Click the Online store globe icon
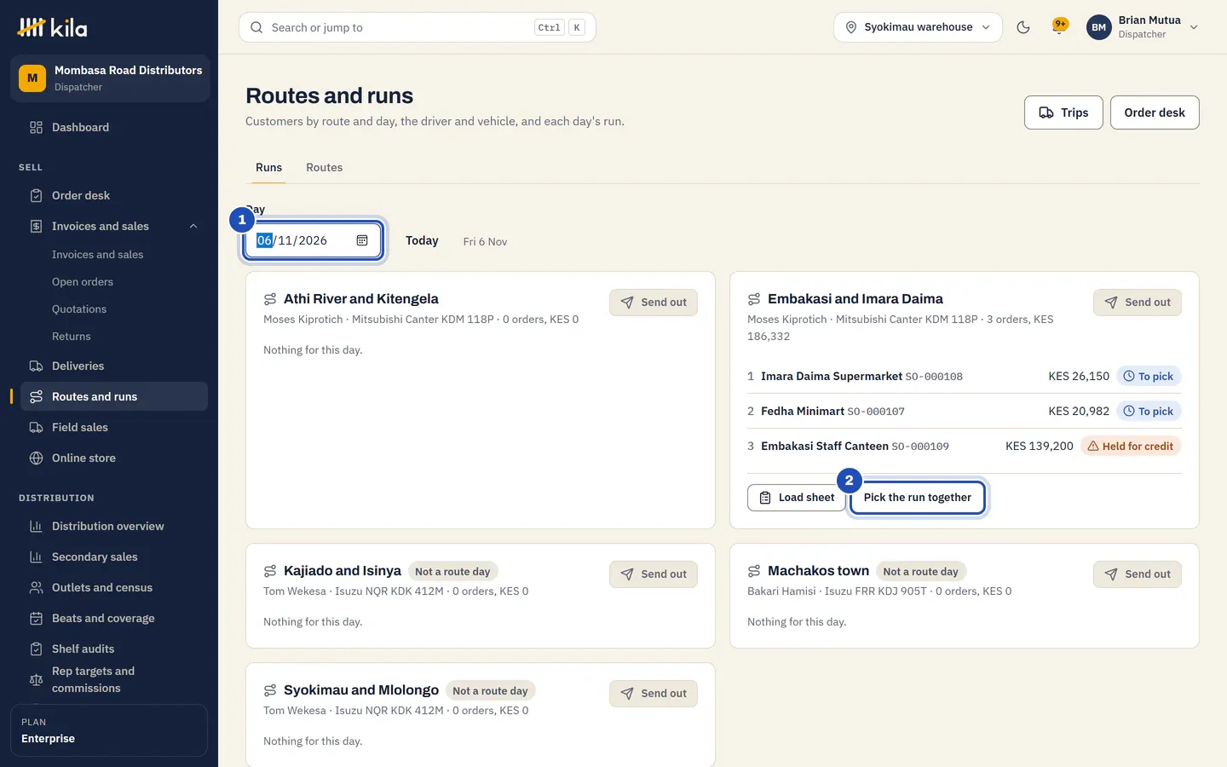The height and width of the screenshot is (767, 1227). point(36,458)
